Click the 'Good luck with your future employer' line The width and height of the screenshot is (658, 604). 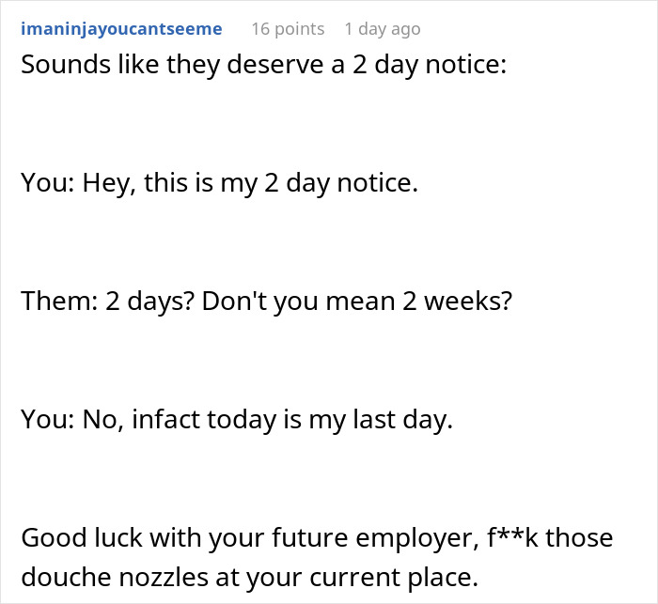click(x=316, y=537)
